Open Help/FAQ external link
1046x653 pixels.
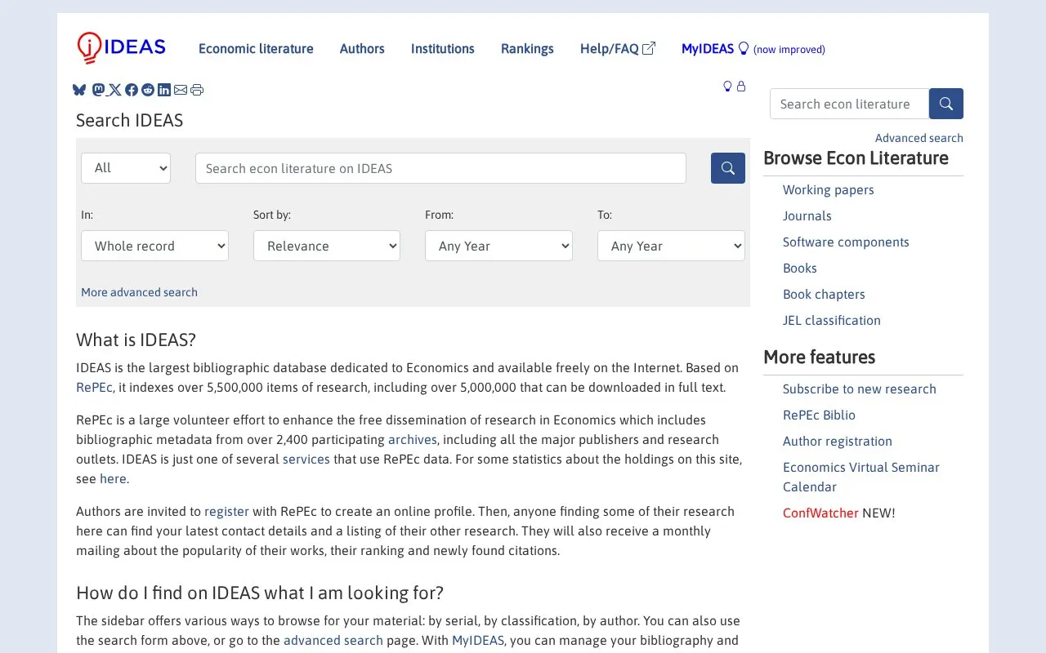618,49
